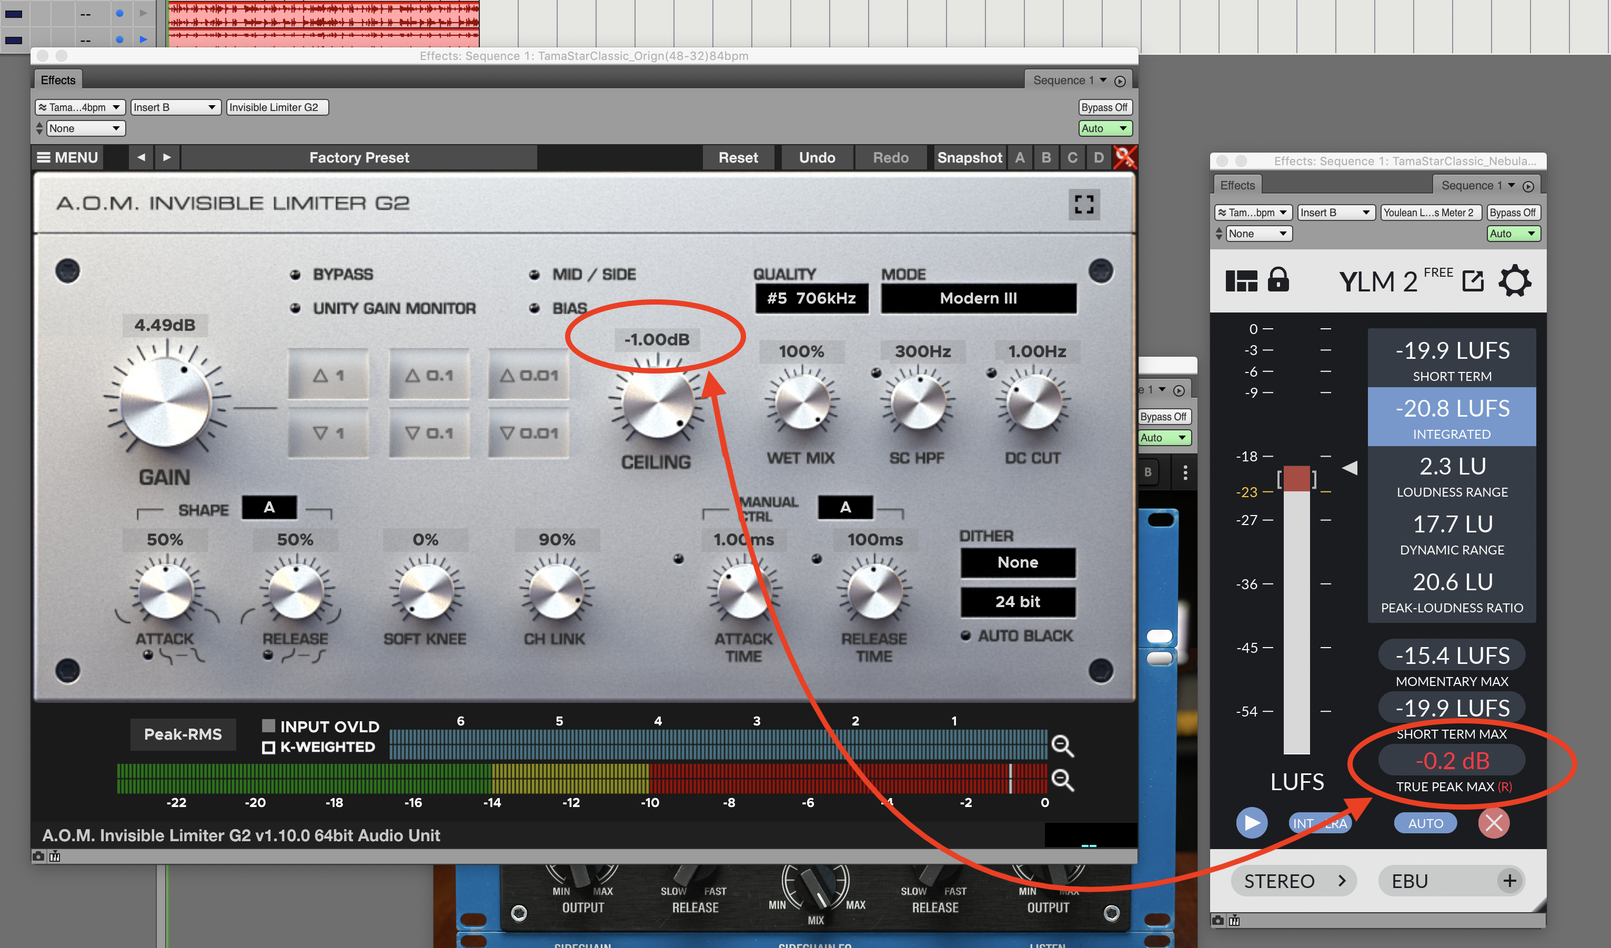Expand the Invisible Limiter Insert B dropdown

click(175, 107)
